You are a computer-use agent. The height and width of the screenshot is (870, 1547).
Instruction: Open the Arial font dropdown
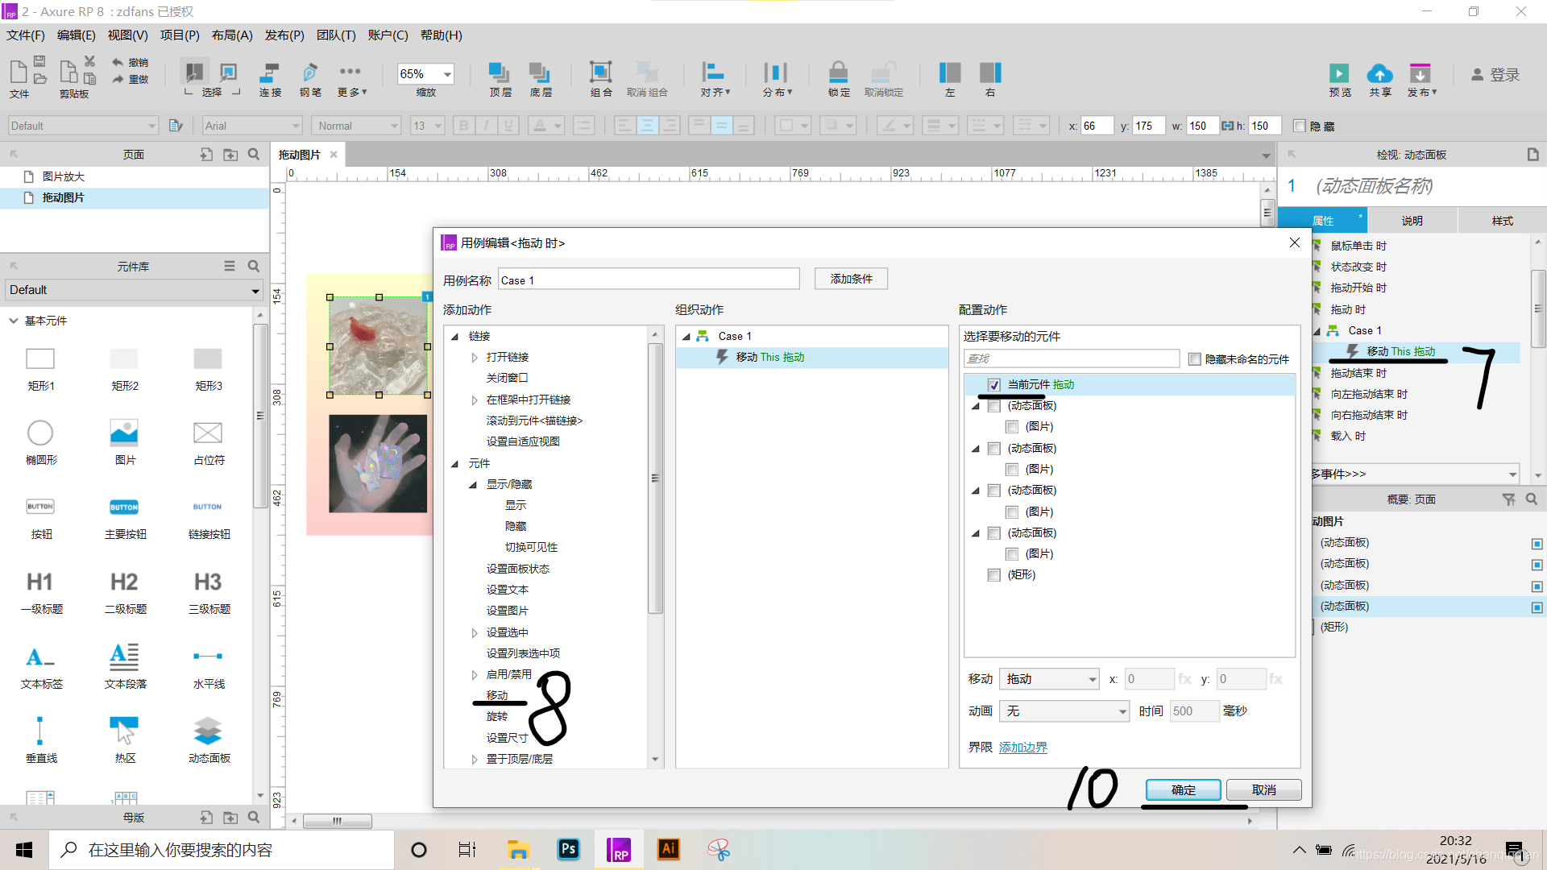pyautogui.click(x=251, y=126)
